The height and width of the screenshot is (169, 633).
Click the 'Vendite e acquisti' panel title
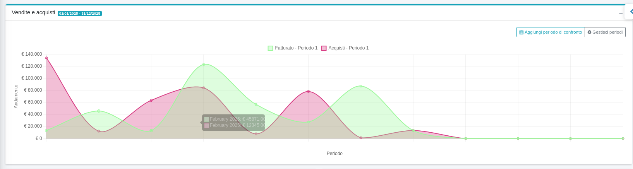pos(33,12)
